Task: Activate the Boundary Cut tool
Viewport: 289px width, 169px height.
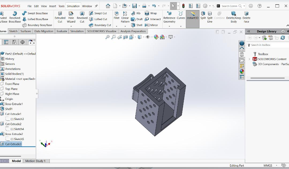Action: pos(100,25)
